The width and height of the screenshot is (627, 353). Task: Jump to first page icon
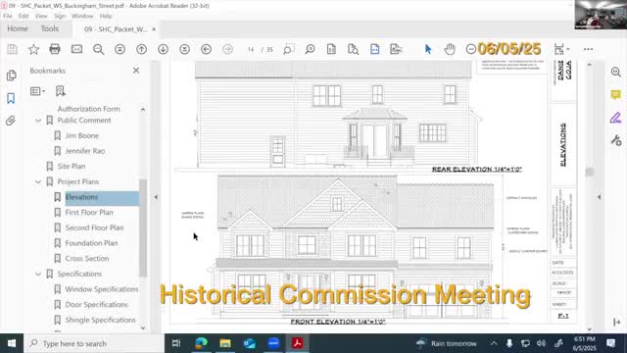pyautogui.click(x=120, y=49)
